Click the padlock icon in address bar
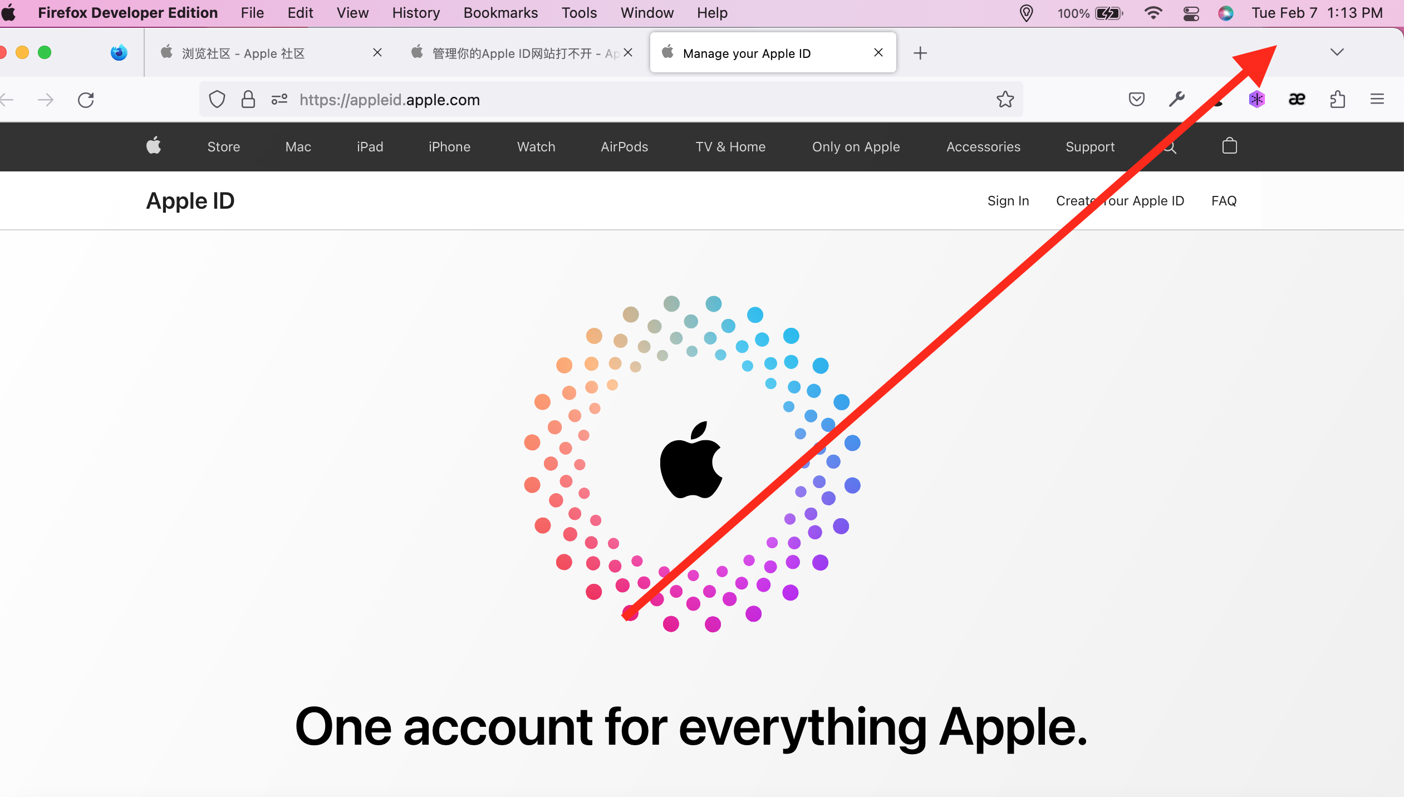1404x797 pixels. (x=248, y=99)
